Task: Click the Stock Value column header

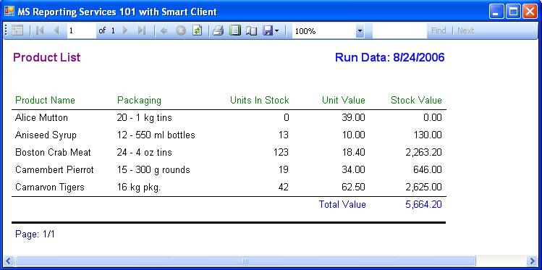Action: click(x=416, y=101)
